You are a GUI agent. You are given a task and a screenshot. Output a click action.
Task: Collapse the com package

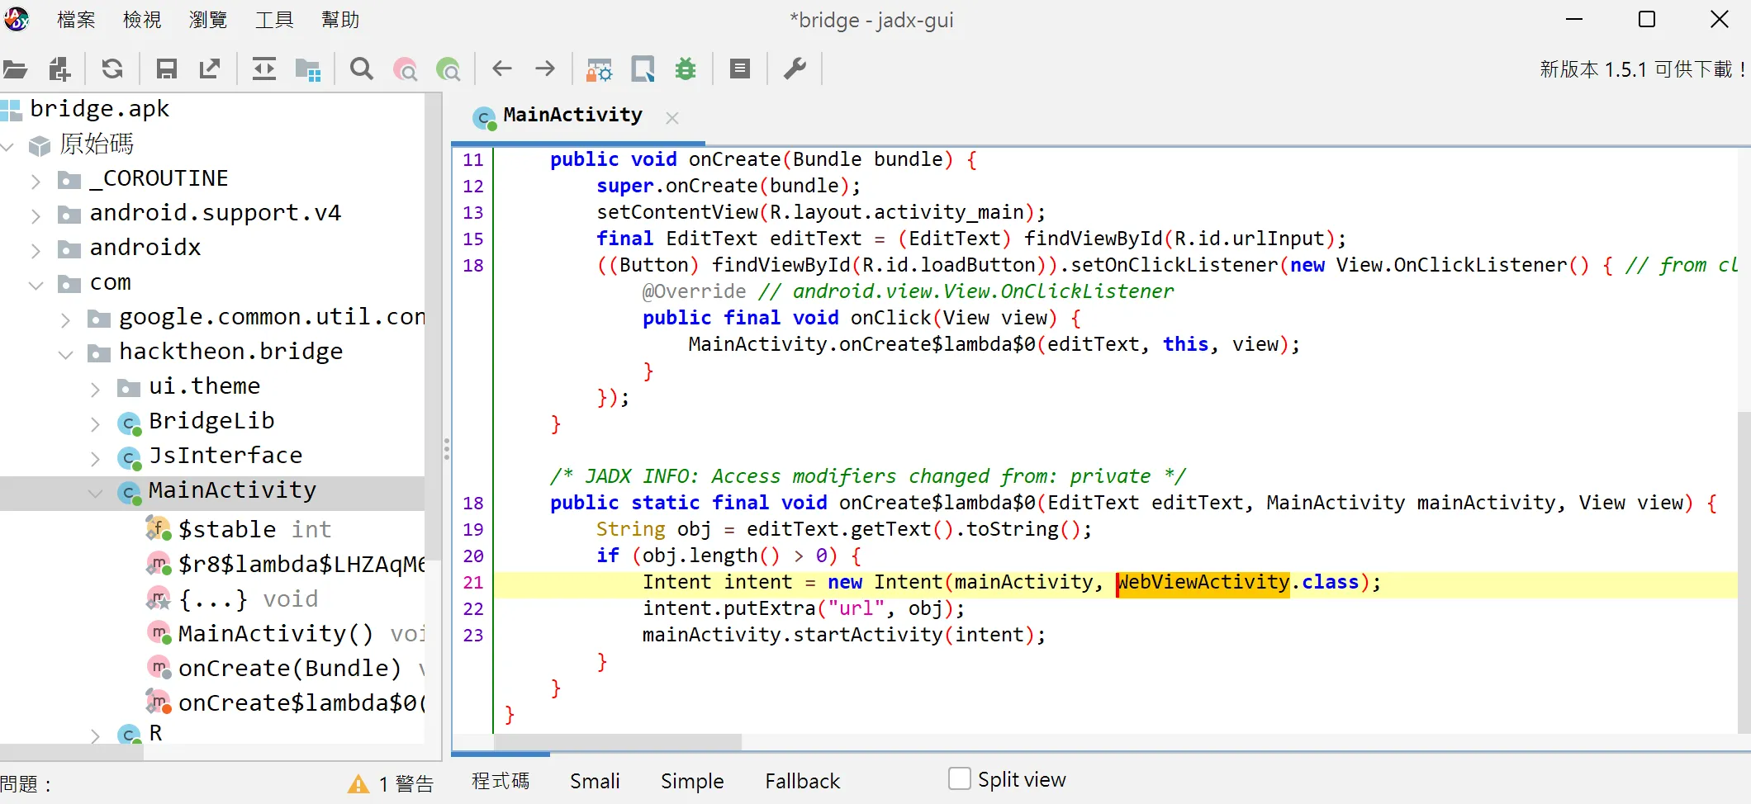[36, 285]
